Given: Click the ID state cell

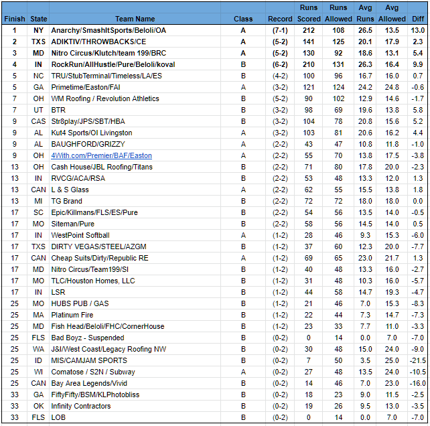Looking at the screenshot, I should (38, 360).
